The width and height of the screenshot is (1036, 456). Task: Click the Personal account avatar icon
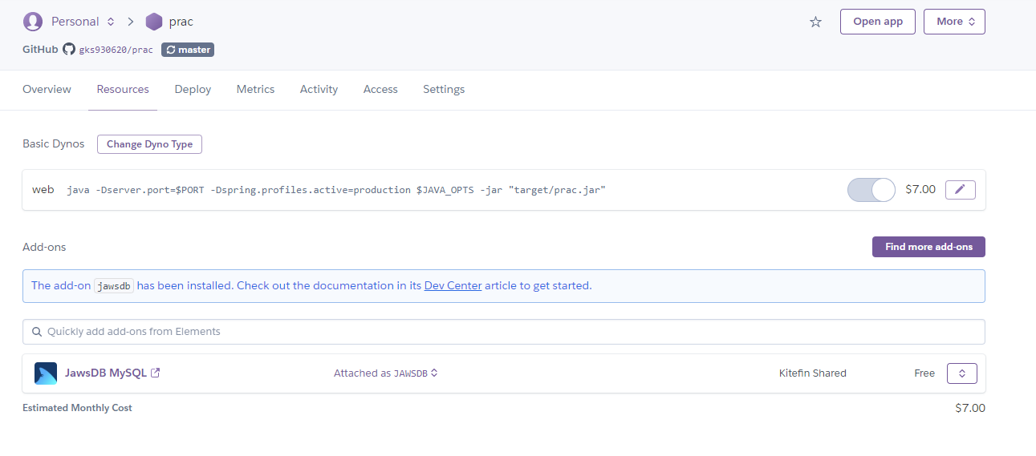[33, 22]
